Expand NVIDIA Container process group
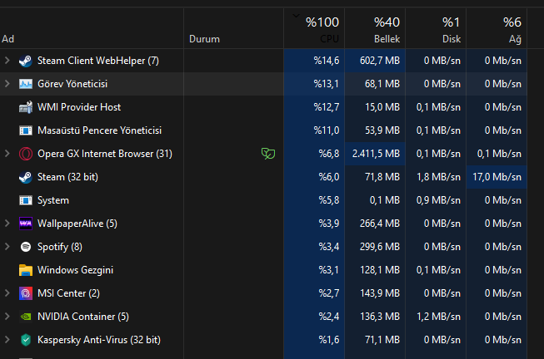 [x=7, y=317]
